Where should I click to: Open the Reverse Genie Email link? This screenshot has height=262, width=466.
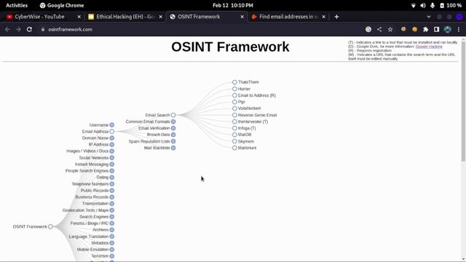click(257, 115)
